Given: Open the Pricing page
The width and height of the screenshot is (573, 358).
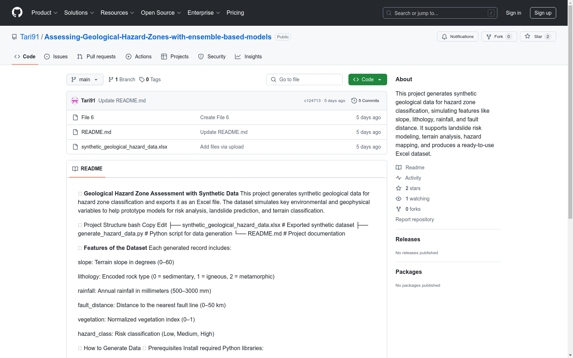Looking at the screenshot, I should click(235, 13).
